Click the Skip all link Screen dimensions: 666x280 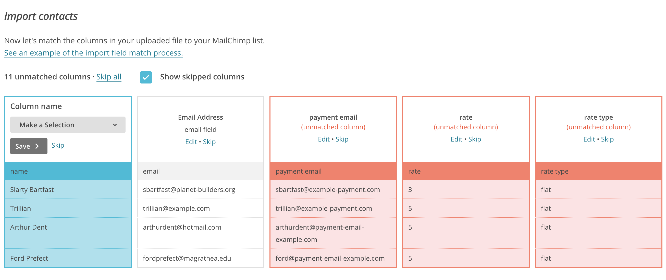click(x=109, y=77)
